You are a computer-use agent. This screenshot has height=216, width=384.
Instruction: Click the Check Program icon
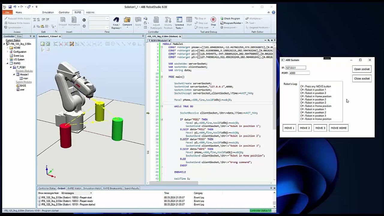[x=221, y=19]
